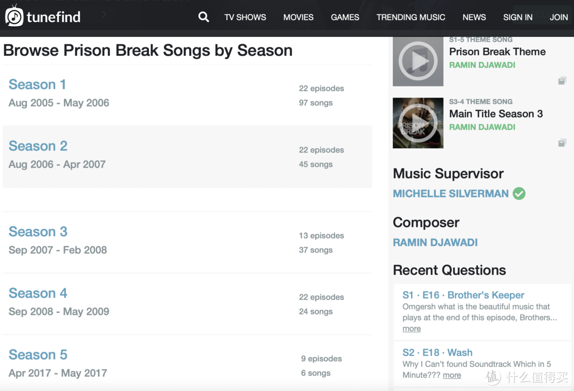Expand 'more' on Brother's Keeper question
574x391 pixels.
pyautogui.click(x=411, y=328)
